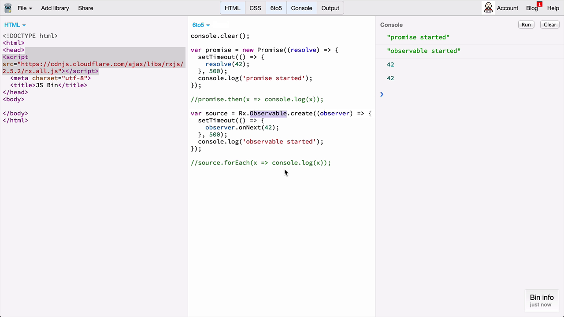This screenshot has height=317, width=564.
Task: Click the Console panel heading
Action: (391, 25)
